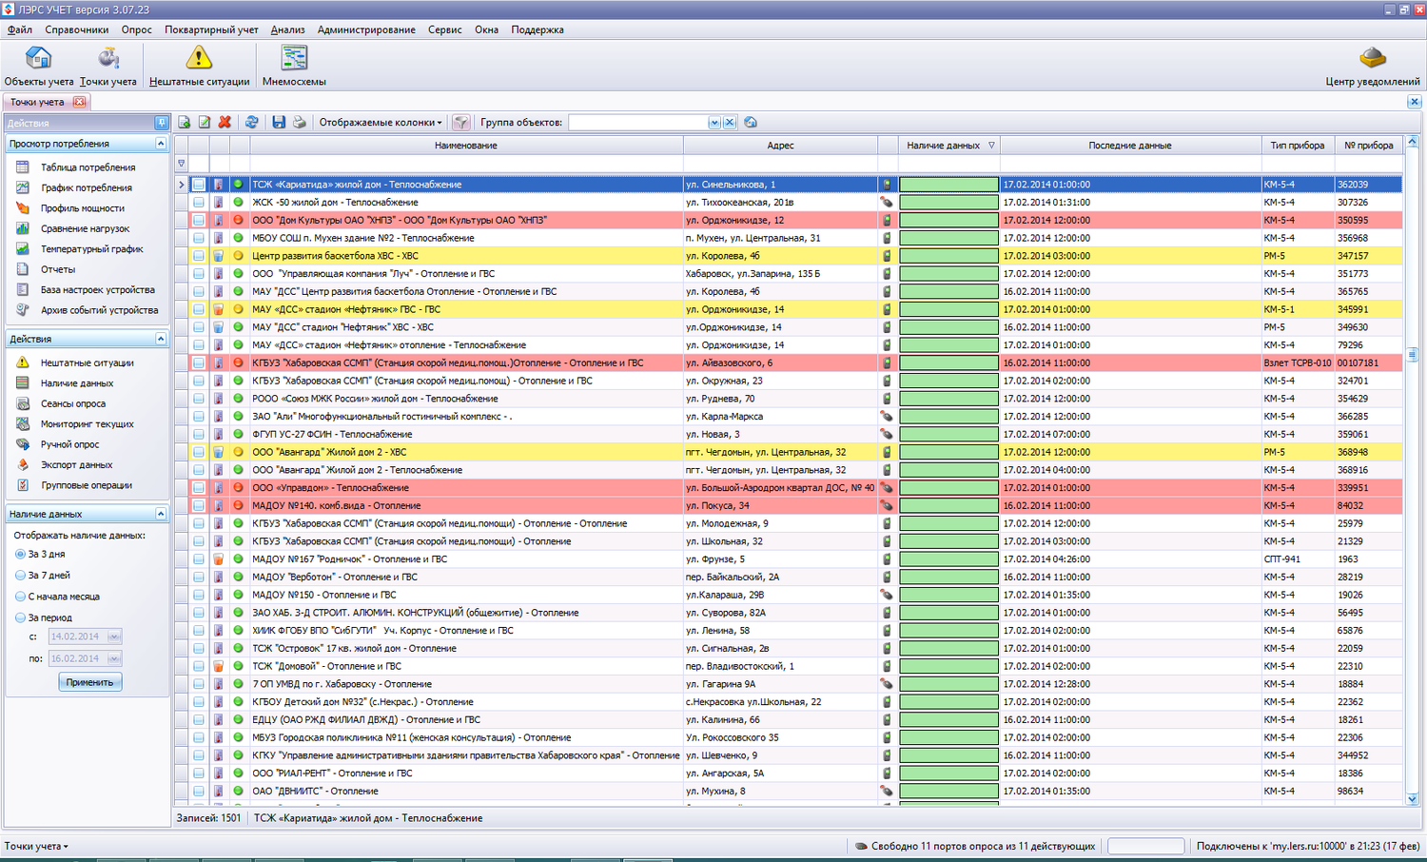This screenshot has height=862, width=1427.
Task: Collapse the Просмотр потребления section
Action: point(161,144)
